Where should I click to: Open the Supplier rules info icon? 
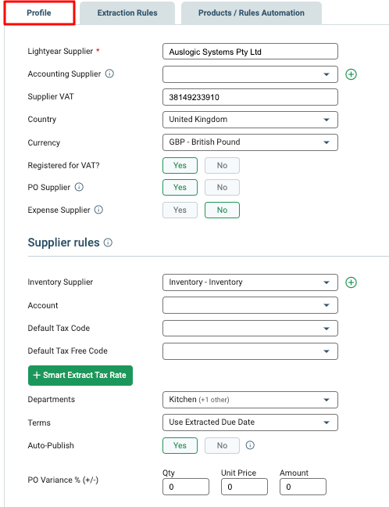[108, 243]
